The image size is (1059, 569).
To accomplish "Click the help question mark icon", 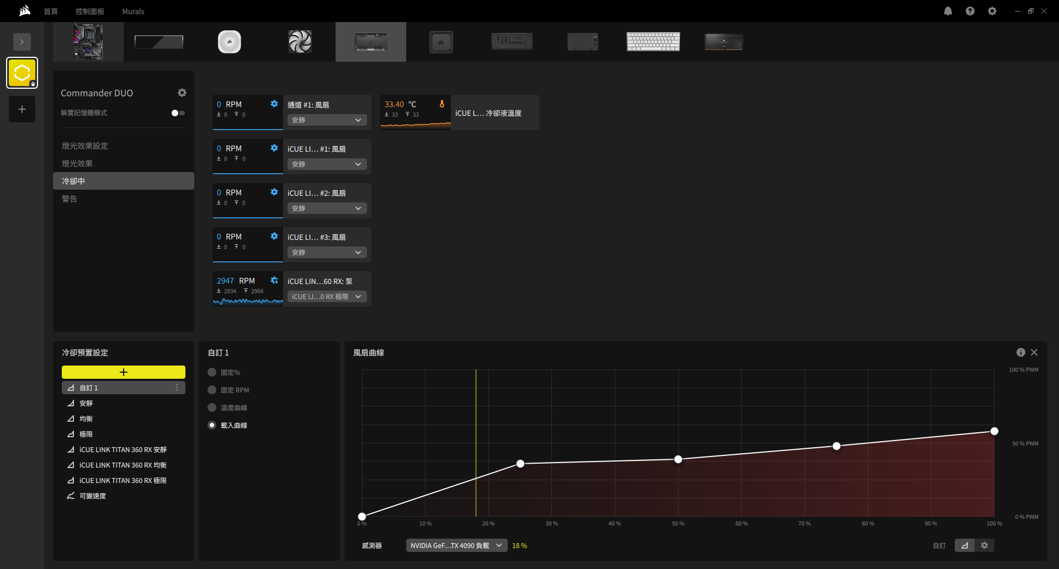I will (x=970, y=11).
